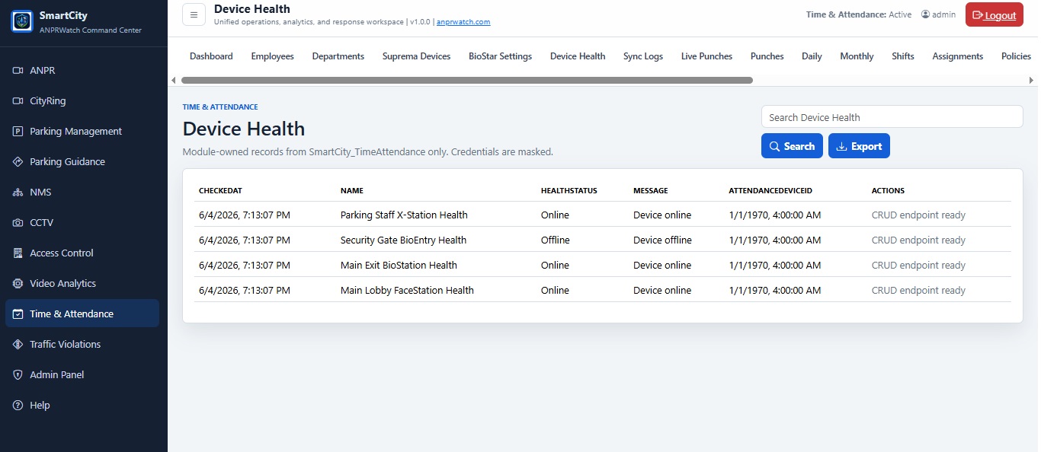The width and height of the screenshot is (1041, 452).
Task: Click the NAME column header
Action: 352,190
